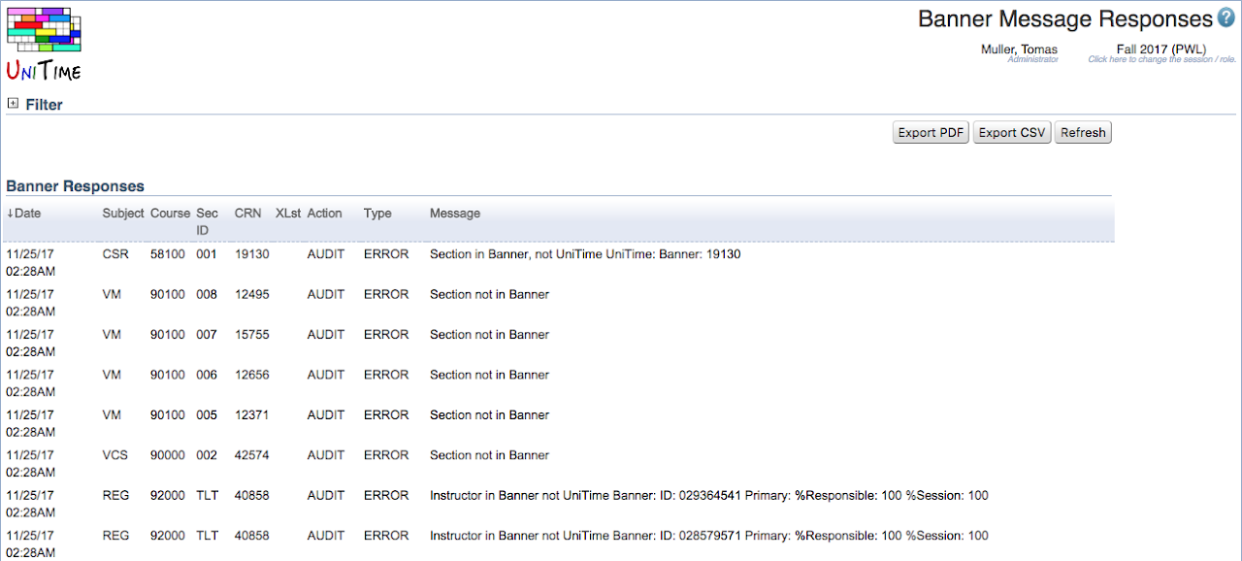This screenshot has height=561, width=1242.
Task: Sort by the CRN column header
Action: click(248, 214)
